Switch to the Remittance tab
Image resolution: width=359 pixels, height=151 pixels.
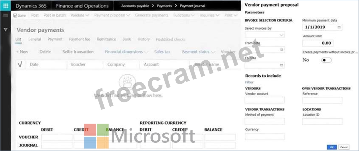106,39
